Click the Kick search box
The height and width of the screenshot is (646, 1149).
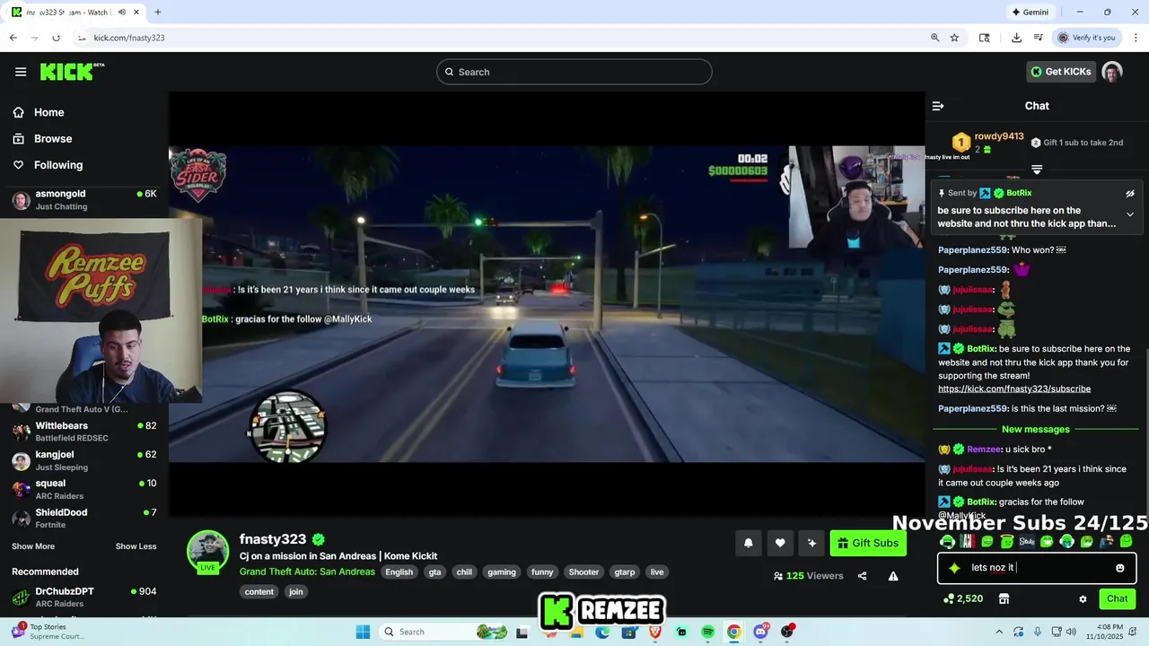(574, 72)
